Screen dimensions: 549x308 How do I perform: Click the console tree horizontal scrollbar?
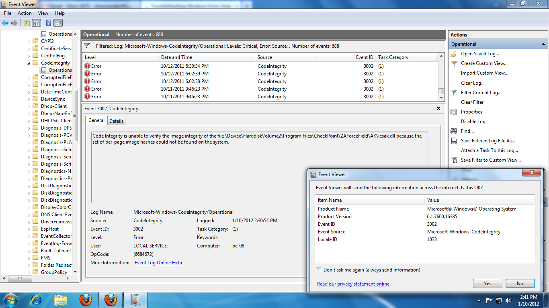(20, 279)
